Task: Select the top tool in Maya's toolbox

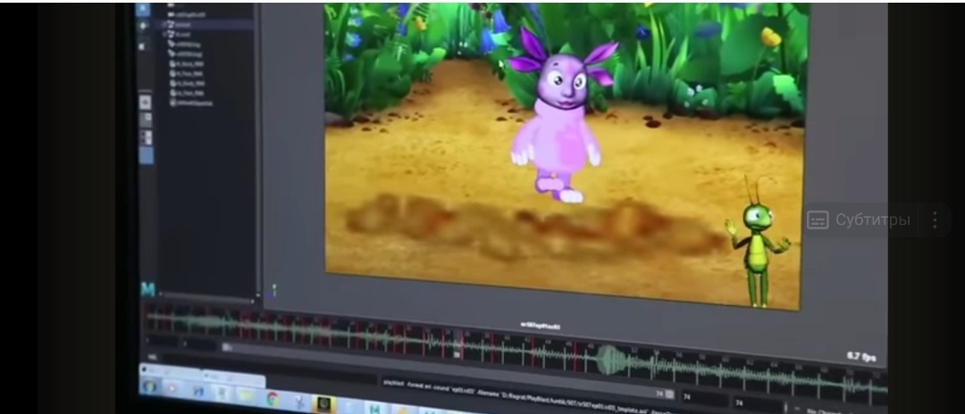Action: point(143,9)
